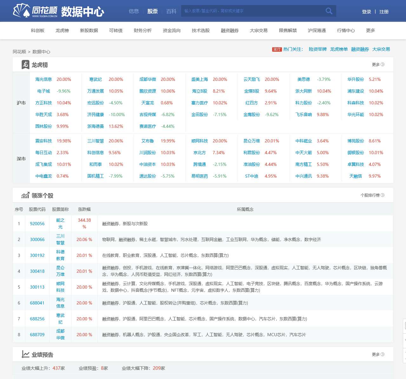Click the 同花顺 logo icon
The height and width of the screenshot is (379, 406).
click(x=22, y=10)
